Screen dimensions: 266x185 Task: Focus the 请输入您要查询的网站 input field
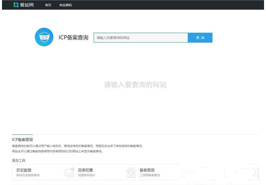pyautogui.click(x=141, y=38)
